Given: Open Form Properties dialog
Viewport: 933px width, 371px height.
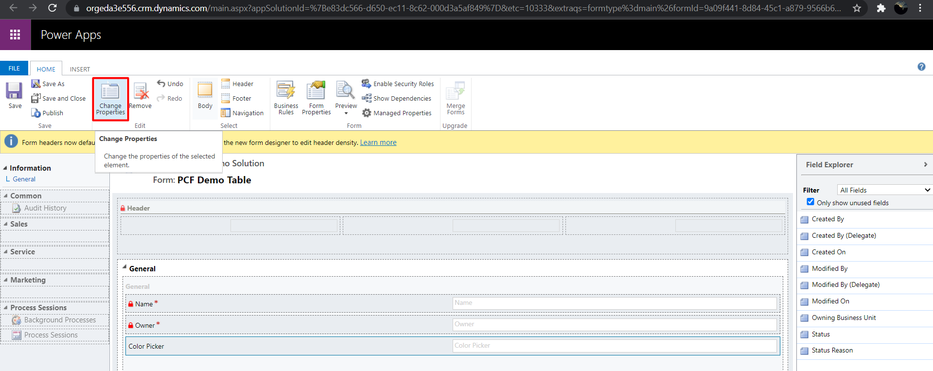Looking at the screenshot, I should [x=316, y=98].
